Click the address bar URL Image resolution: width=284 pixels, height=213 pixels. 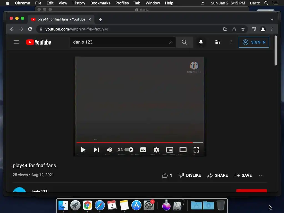click(x=77, y=29)
